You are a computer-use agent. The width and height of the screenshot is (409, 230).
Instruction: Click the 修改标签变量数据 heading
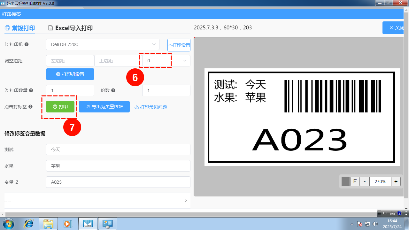[x=25, y=134]
